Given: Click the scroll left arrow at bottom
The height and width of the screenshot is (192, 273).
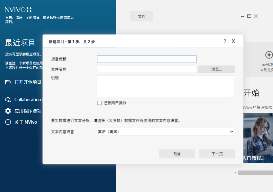Looking at the screenshot, I should [x=235, y=172].
